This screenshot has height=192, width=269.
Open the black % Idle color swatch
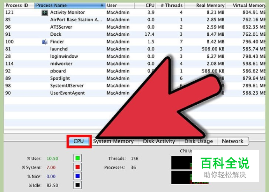point(77,185)
